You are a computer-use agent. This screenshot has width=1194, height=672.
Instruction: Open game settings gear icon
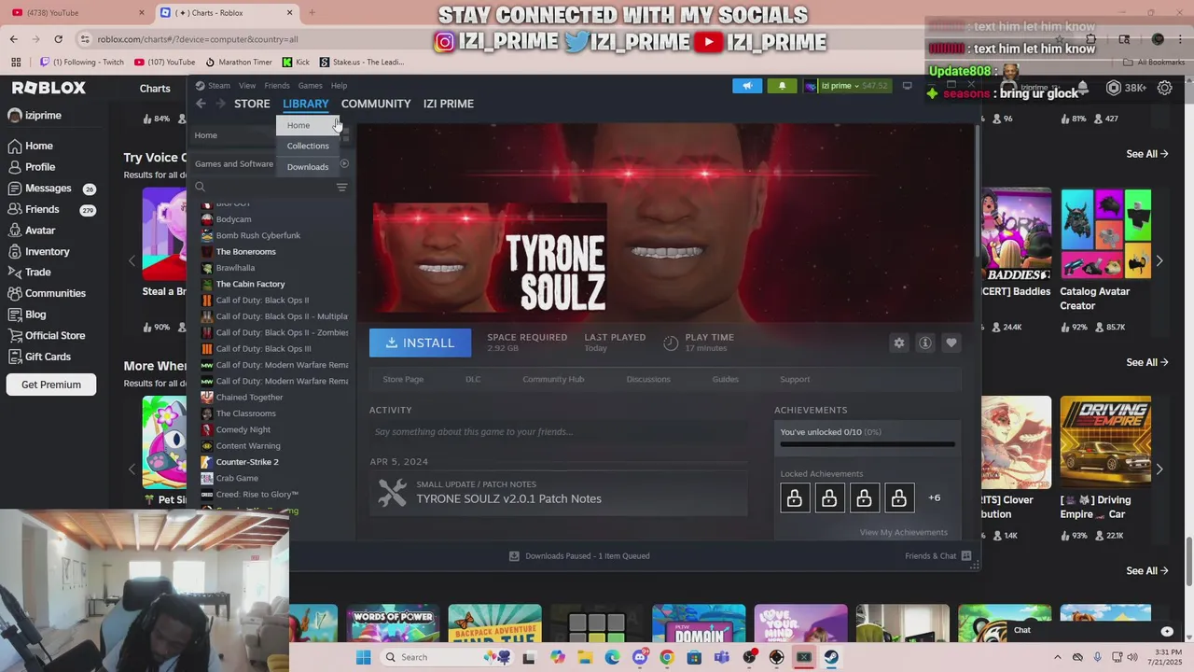point(899,343)
